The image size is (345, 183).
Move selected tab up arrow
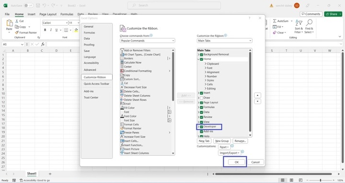[x=257, y=95]
